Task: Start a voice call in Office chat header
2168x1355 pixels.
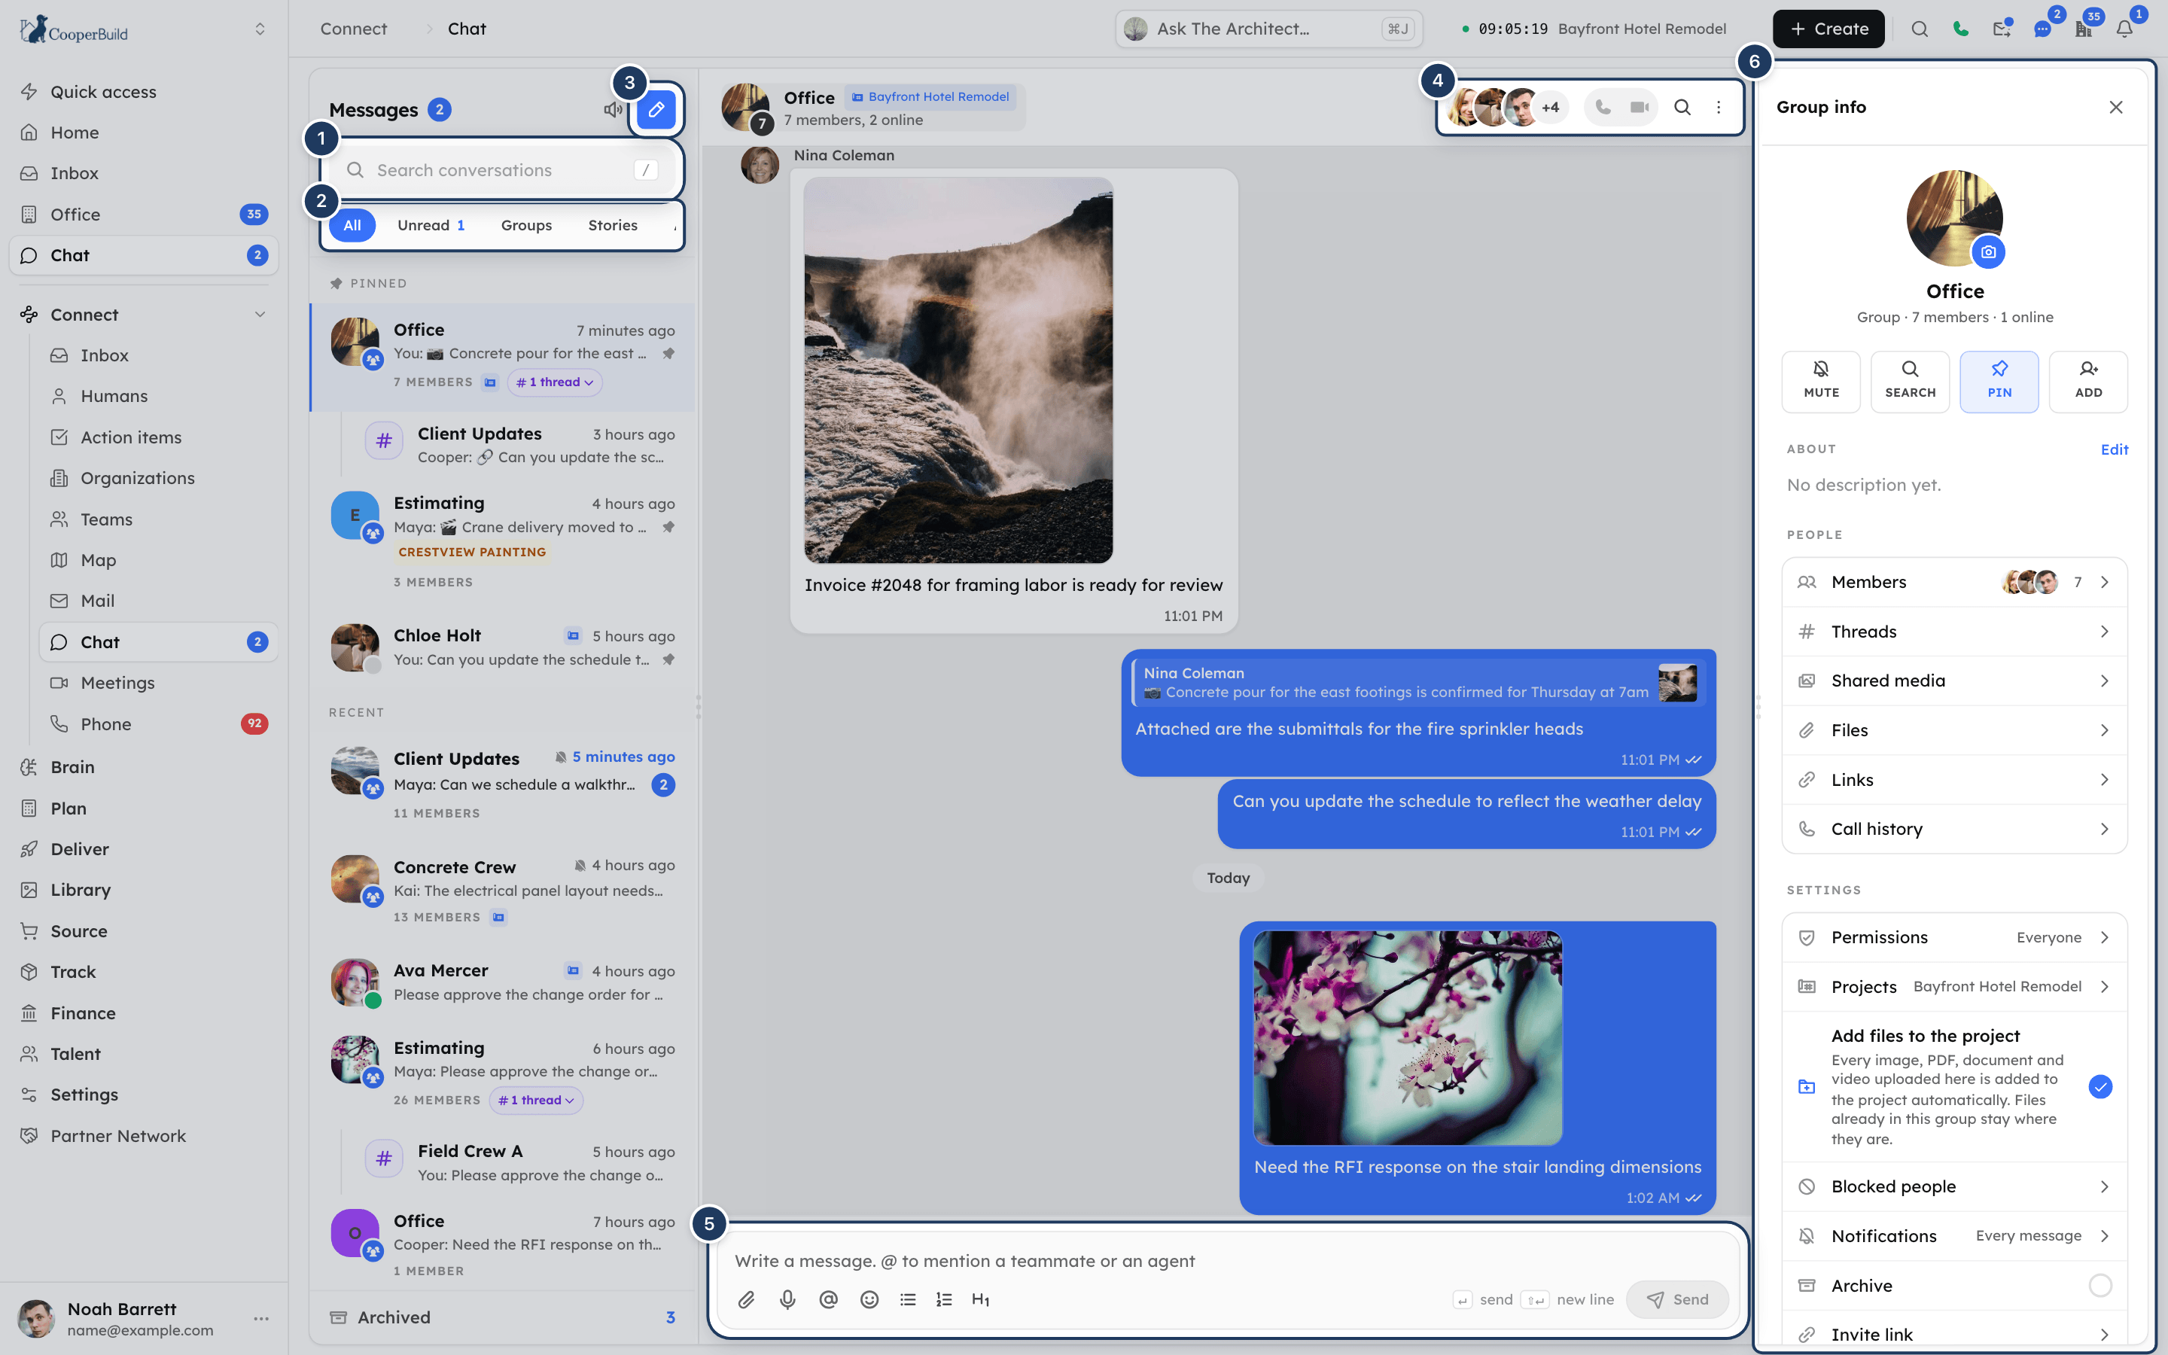Action: coord(1603,108)
